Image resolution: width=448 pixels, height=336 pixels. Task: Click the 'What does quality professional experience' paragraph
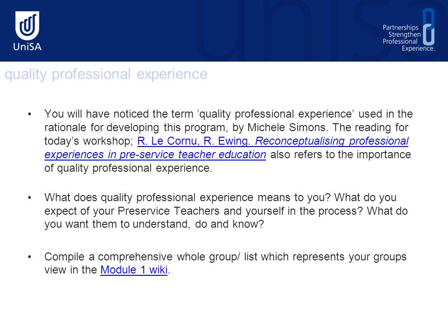click(x=226, y=211)
